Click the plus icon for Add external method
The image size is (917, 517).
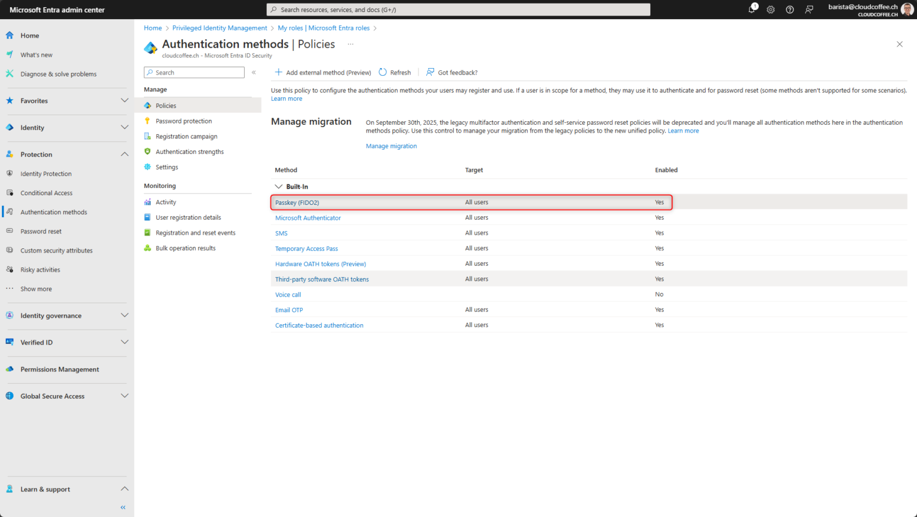[x=278, y=72]
